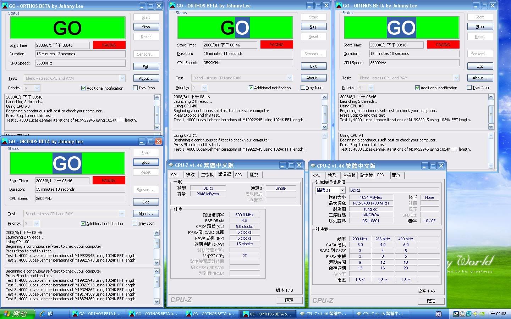Open the Priority dropdown in the bottom-left ORTHOS window
This screenshot has width=511, height=319.
pyautogui.click(x=37, y=223)
